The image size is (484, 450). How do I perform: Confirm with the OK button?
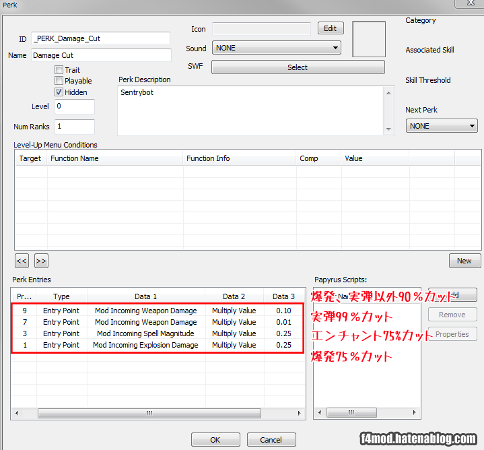215,440
